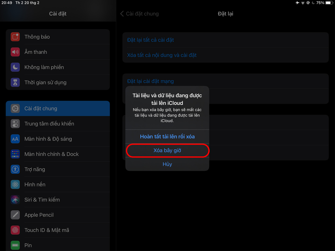Open Apple Pencil settings row
The width and height of the screenshot is (335, 251).
click(58, 215)
